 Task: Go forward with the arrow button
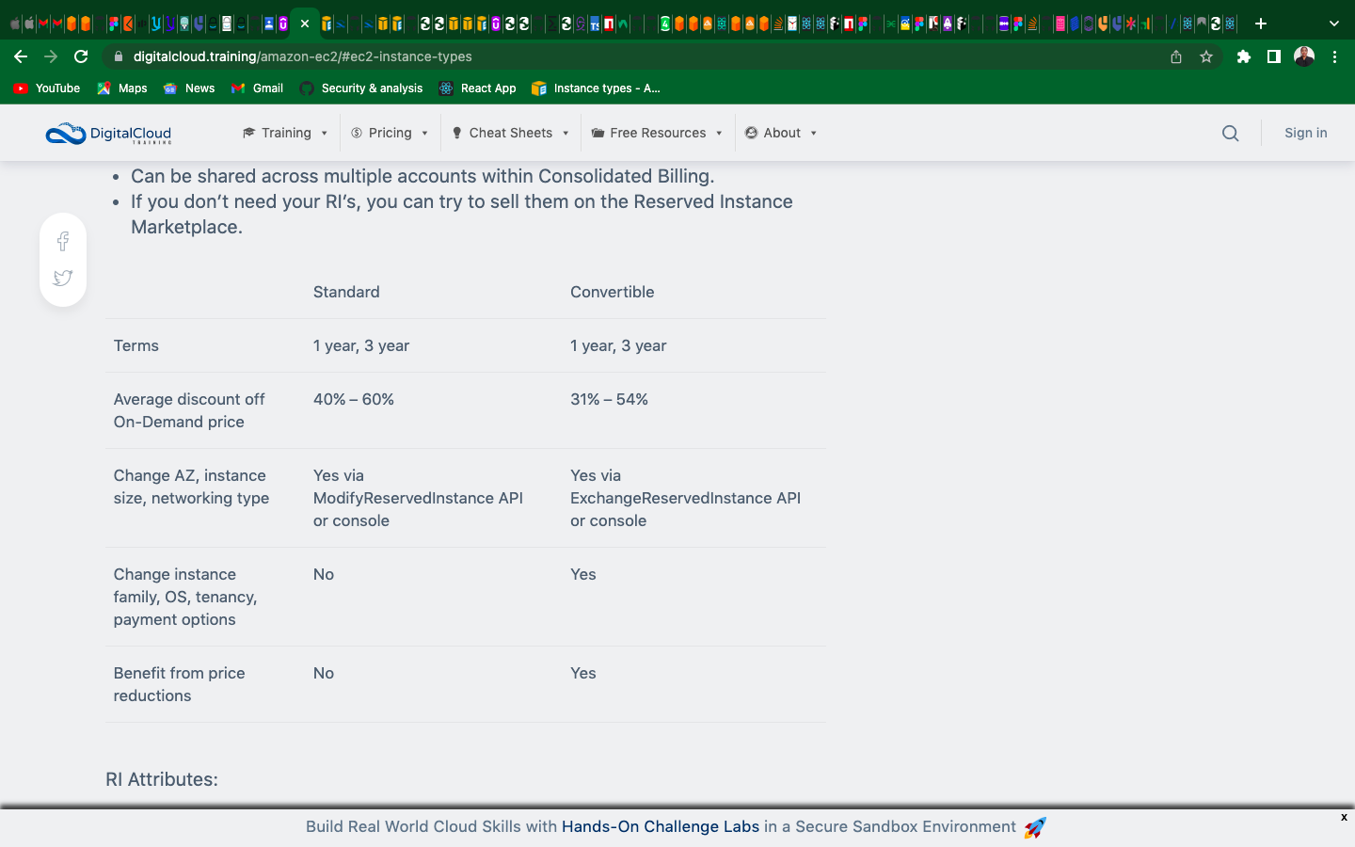pos(51,56)
